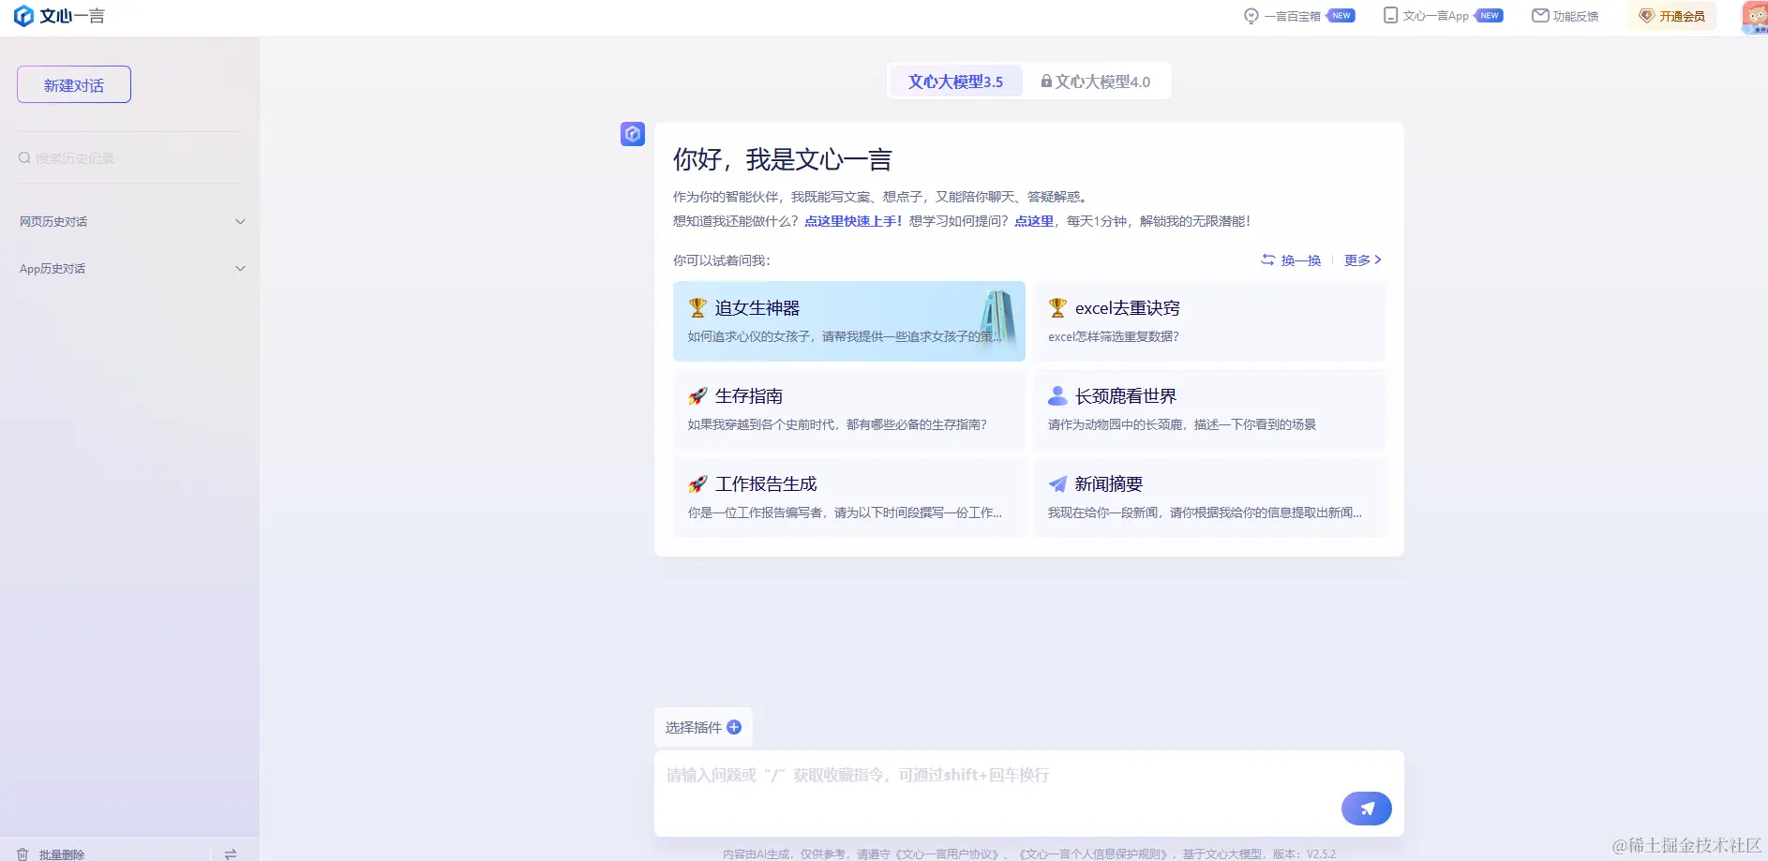Click the assistant avatar icon beside the greeting

point(633,134)
